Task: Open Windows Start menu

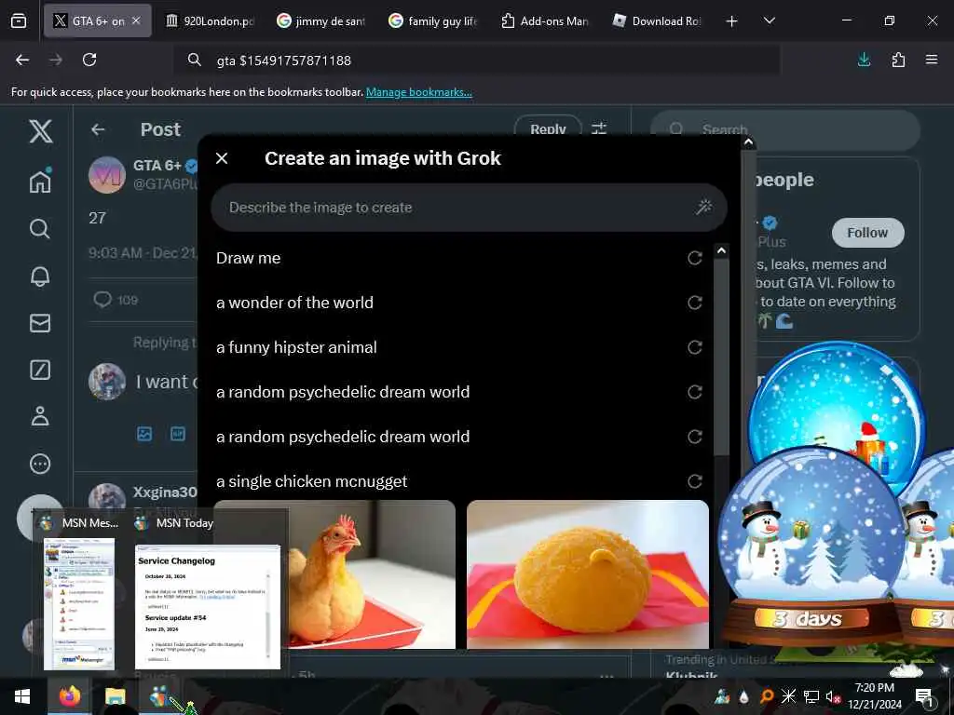Action: click(22, 696)
